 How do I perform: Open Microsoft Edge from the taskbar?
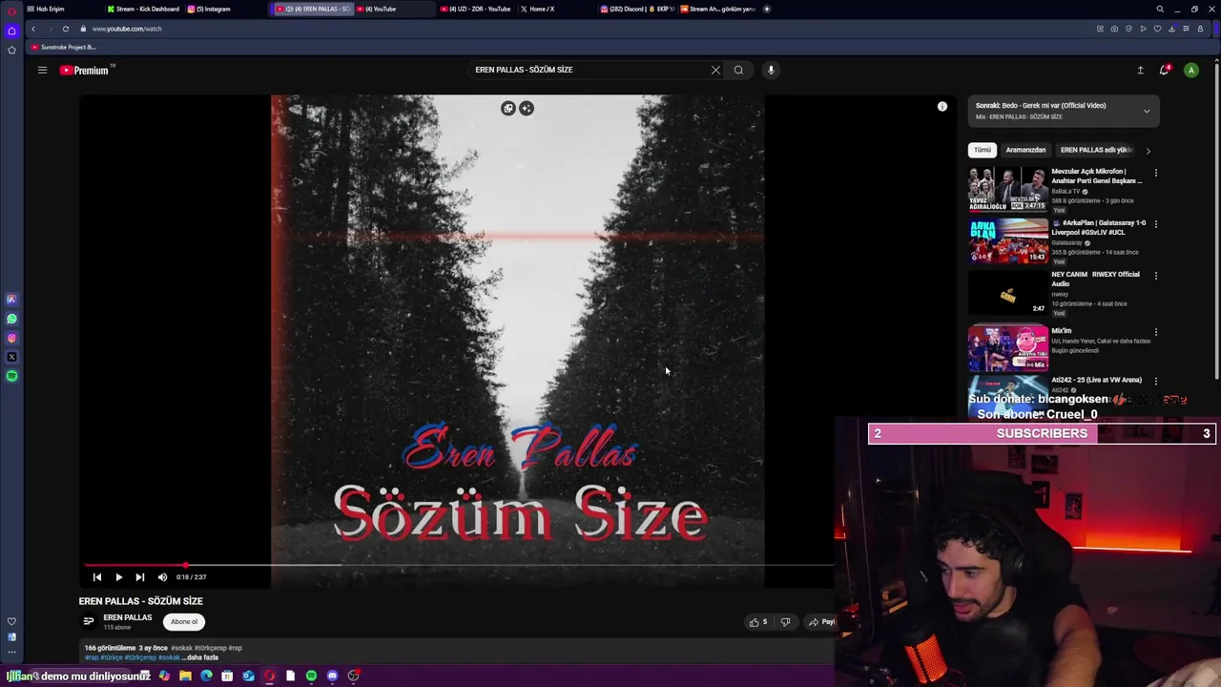click(206, 676)
